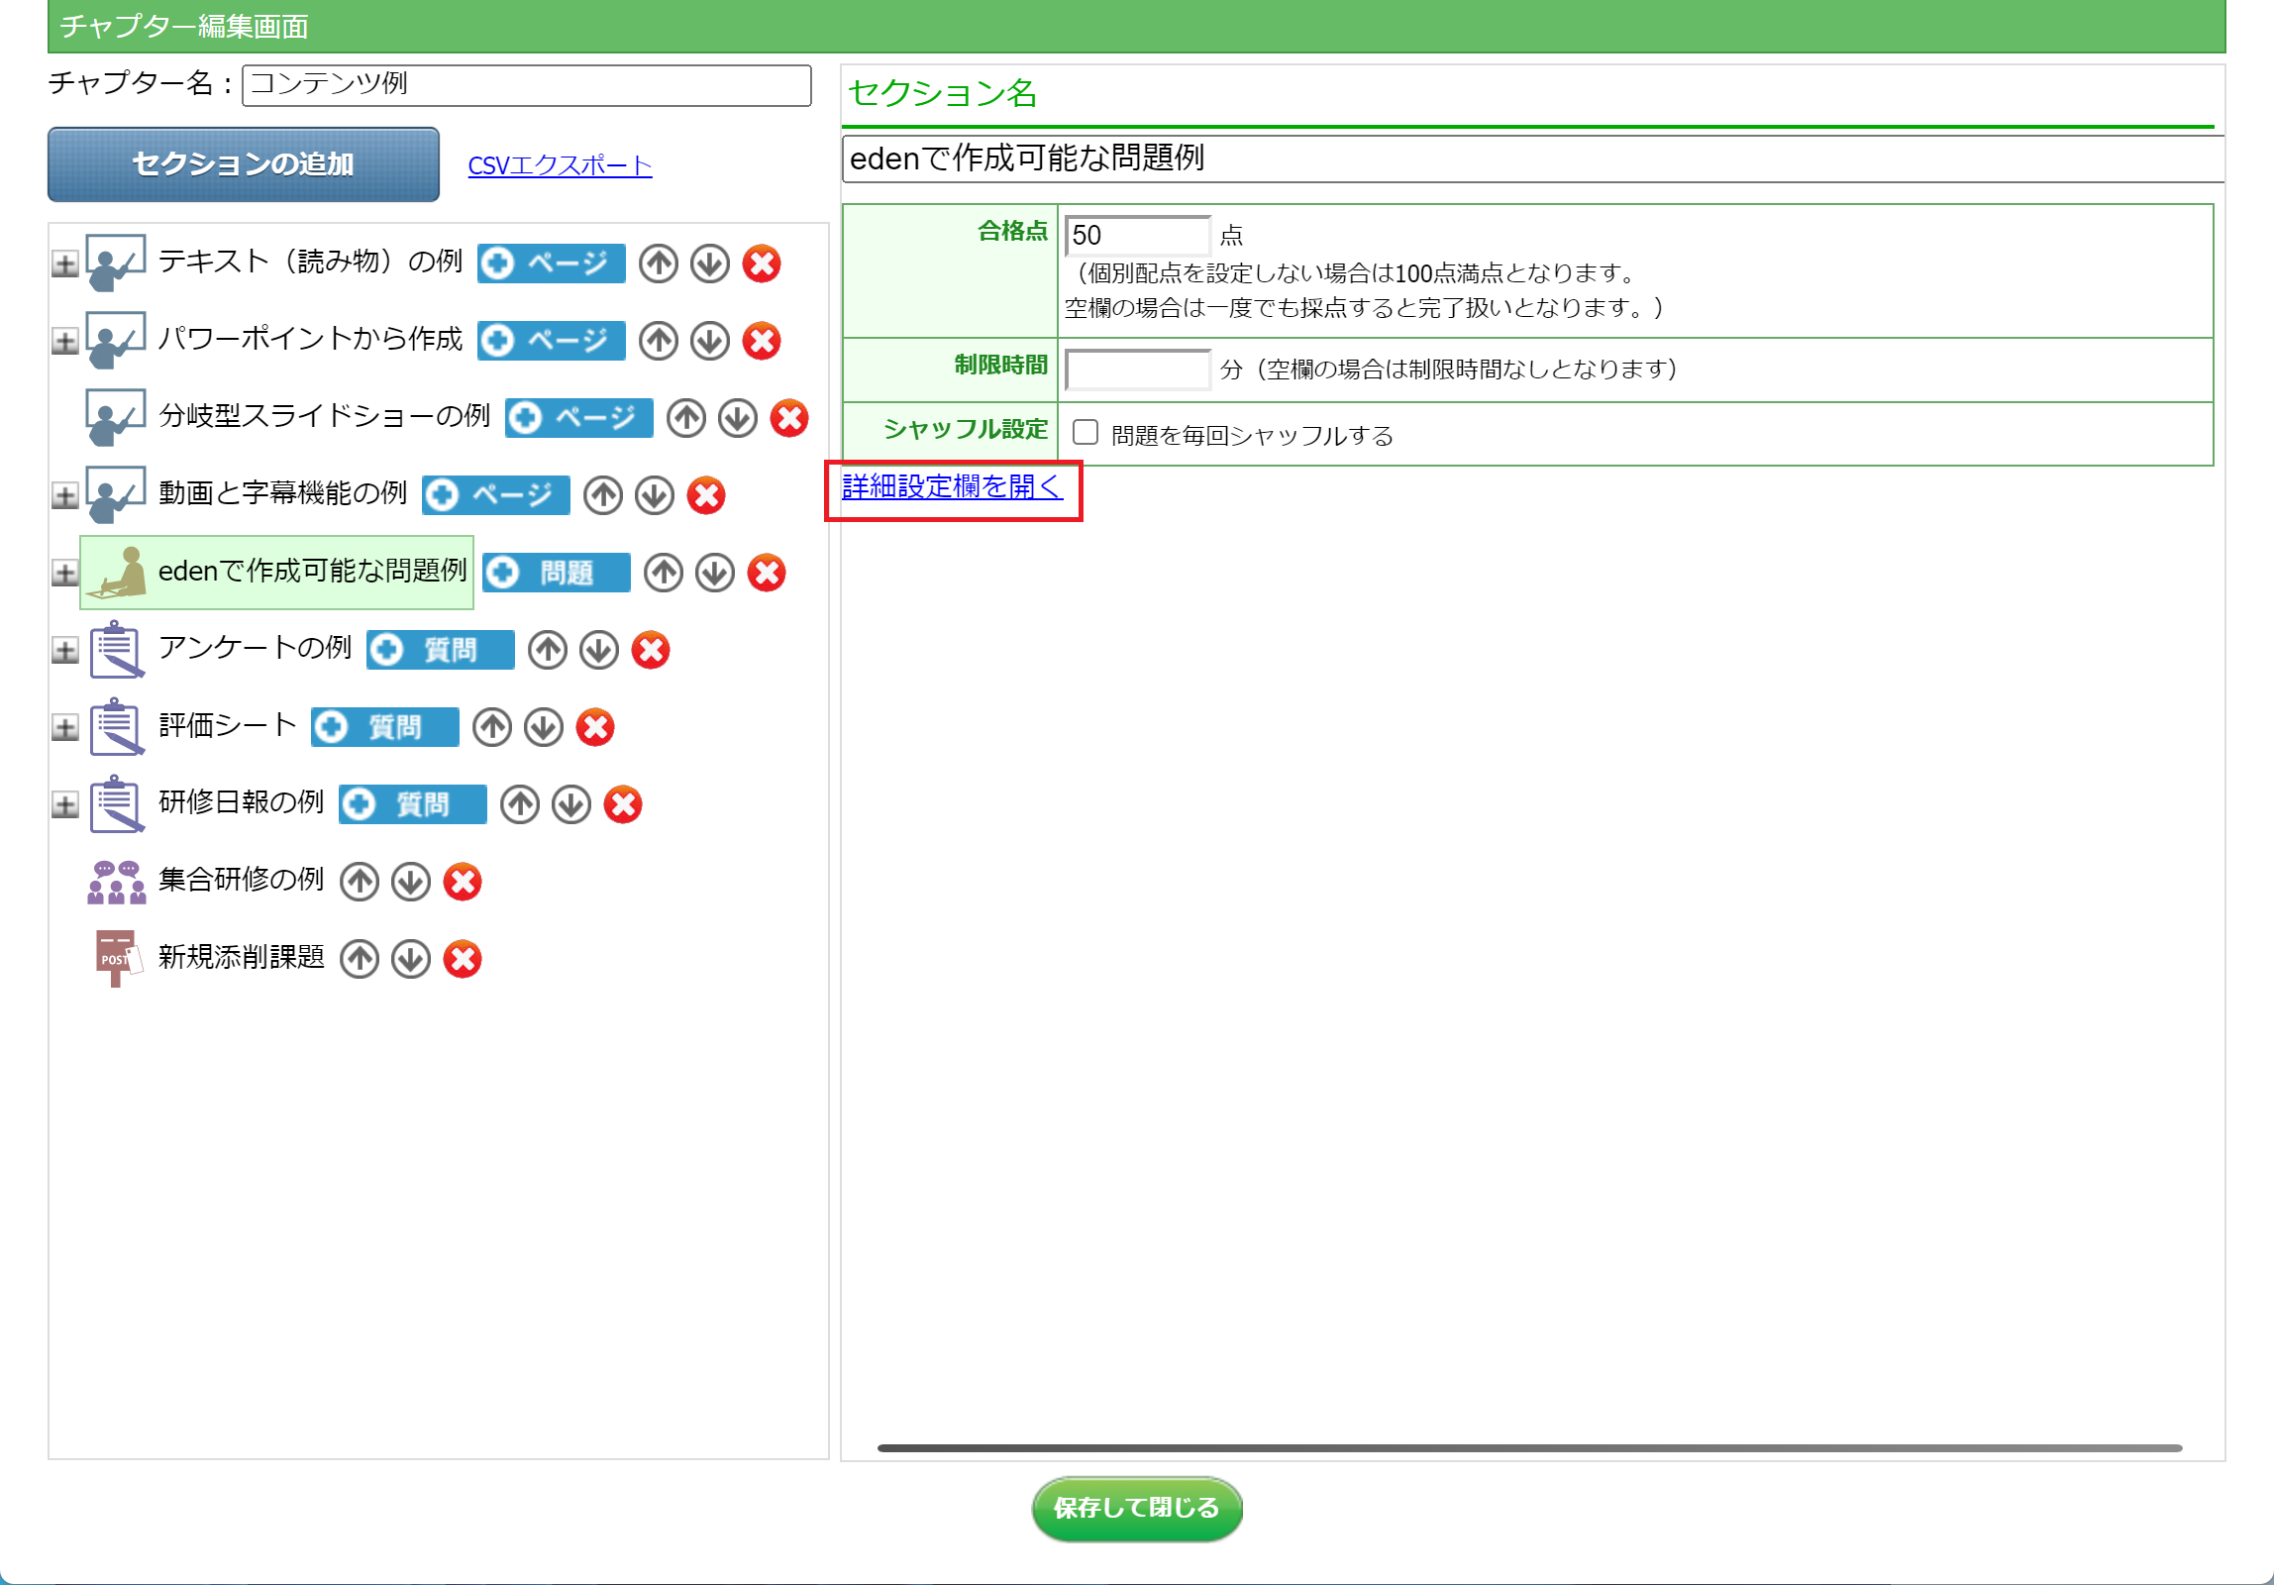This screenshot has width=2274, height=1585.
Task: Click the 合格点 points field
Action: [1138, 236]
